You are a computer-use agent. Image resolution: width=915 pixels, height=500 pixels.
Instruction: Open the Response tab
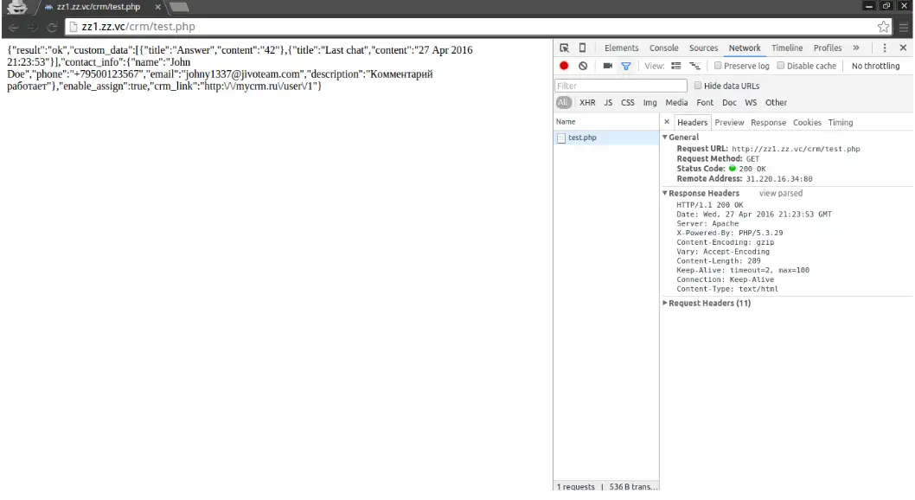point(769,123)
